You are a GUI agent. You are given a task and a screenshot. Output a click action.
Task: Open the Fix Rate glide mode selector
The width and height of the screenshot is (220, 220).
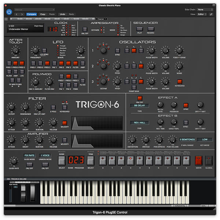pos(29,155)
